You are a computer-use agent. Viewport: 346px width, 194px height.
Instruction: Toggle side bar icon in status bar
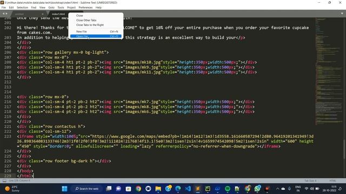(x=4, y=181)
